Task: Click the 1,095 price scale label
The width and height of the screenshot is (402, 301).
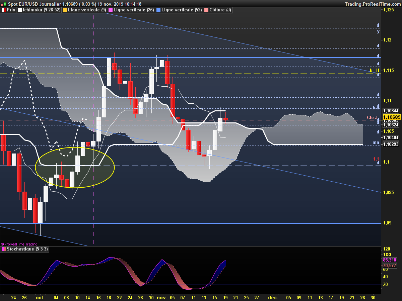Action: click(388, 193)
